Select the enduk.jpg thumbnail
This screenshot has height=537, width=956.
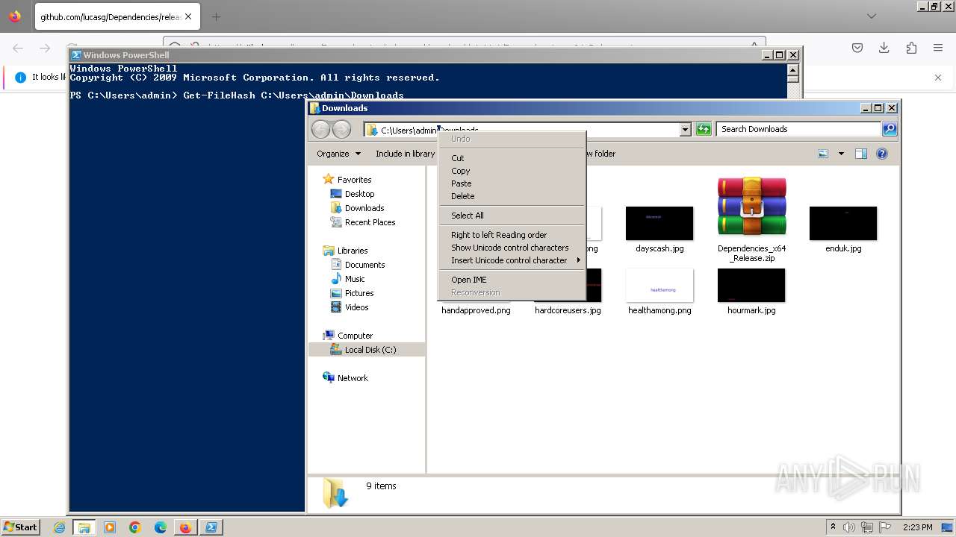click(x=843, y=223)
